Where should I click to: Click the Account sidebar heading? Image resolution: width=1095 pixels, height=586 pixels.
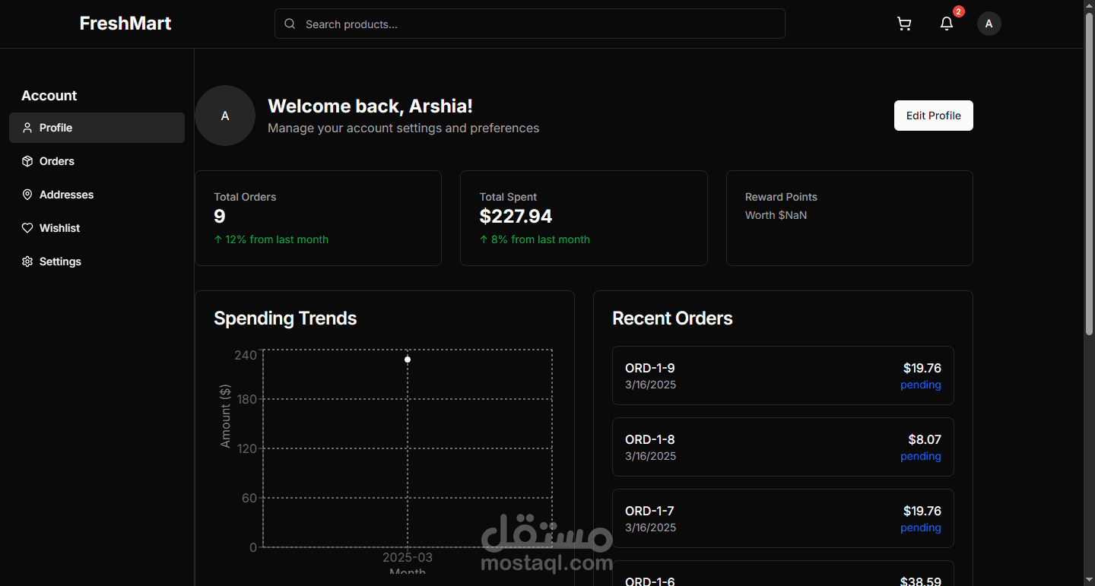(49, 96)
